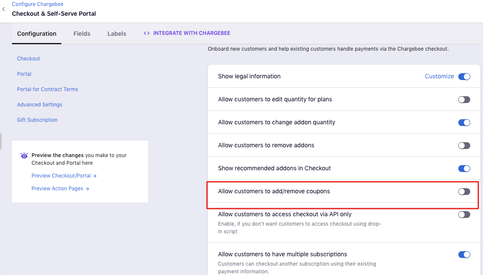The image size is (483, 275).
Task: Click the code brackets icon for Integrate
Action: (147, 33)
